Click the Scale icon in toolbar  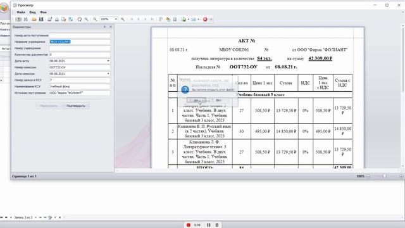(71, 19)
